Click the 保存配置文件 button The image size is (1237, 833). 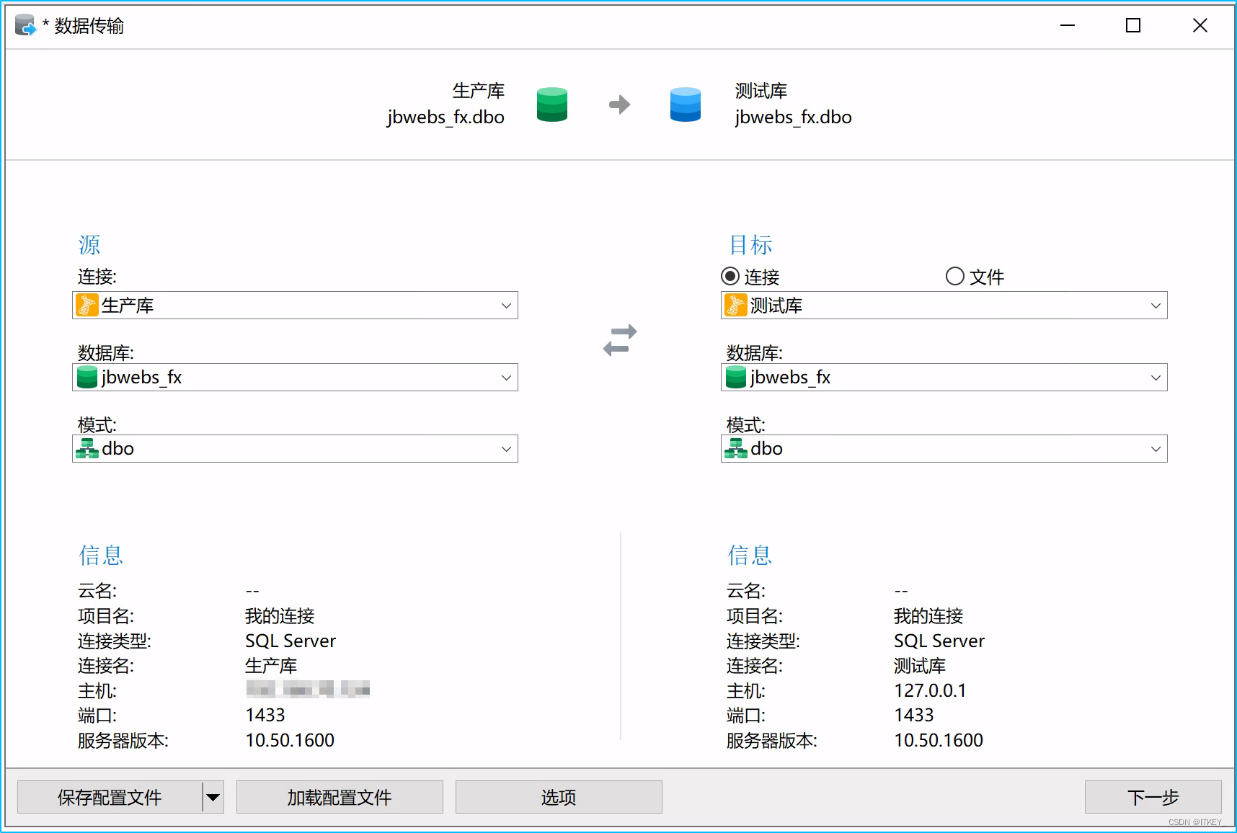tap(109, 797)
